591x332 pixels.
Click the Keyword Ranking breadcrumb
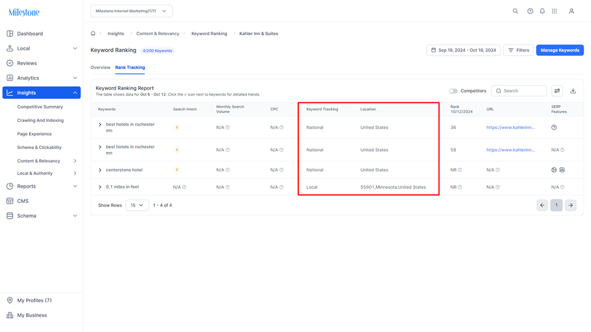tap(209, 33)
